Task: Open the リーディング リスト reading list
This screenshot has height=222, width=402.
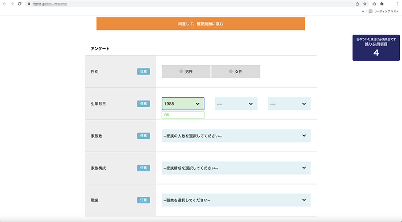Action: [383, 11]
